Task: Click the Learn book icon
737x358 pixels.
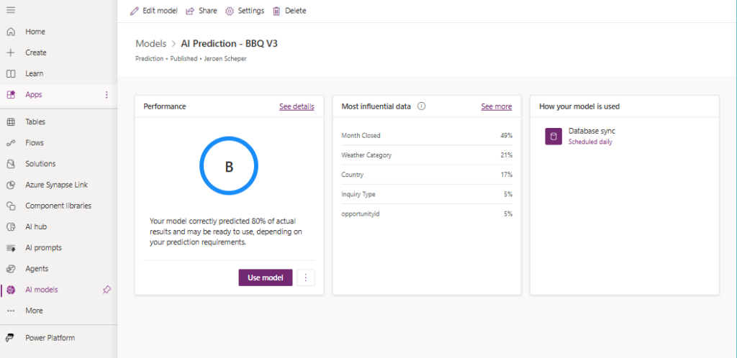Action: coord(11,73)
